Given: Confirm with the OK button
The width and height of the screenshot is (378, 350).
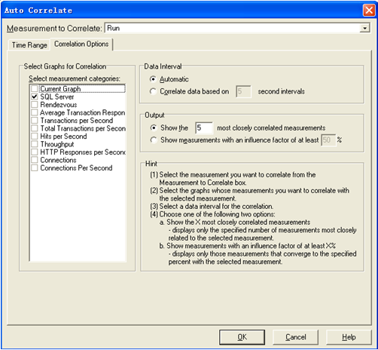Looking at the screenshot, I should tap(242, 337).
